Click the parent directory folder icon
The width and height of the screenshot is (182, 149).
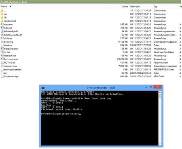tap(2, 10)
